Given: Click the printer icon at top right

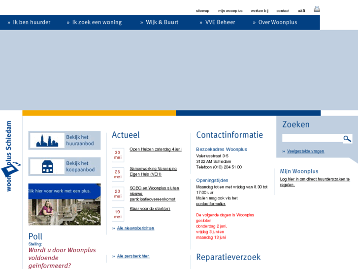Looking at the screenshot, I should pyautogui.click(x=317, y=9).
